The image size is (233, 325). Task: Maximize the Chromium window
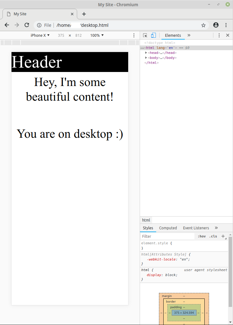pos(218,4)
